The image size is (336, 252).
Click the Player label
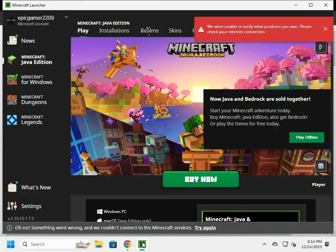click(x=319, y=184)
